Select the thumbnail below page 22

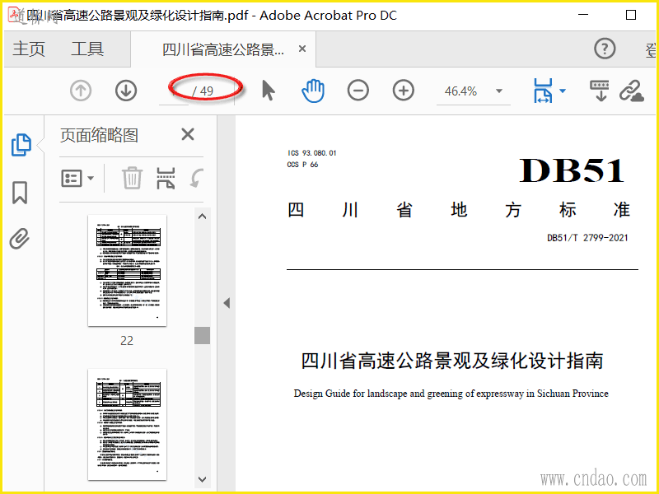coord(127,424)
